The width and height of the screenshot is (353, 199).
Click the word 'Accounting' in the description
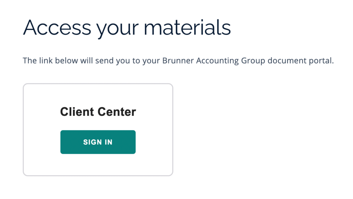click(217, 61)
